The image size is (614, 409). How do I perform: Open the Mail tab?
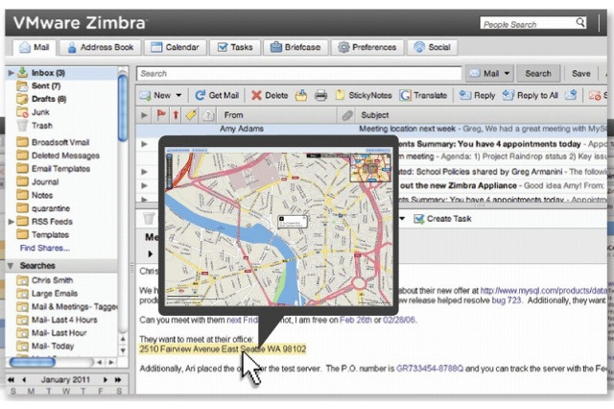(35, 47)
